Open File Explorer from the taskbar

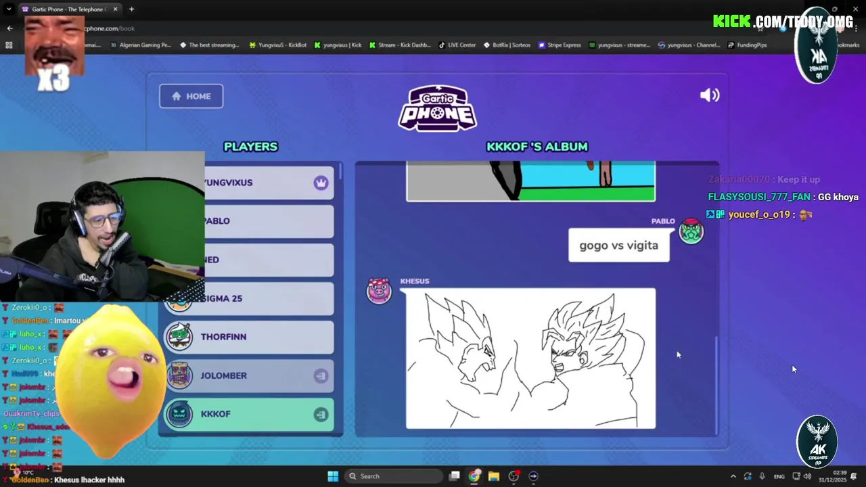(x=494, y=476)
